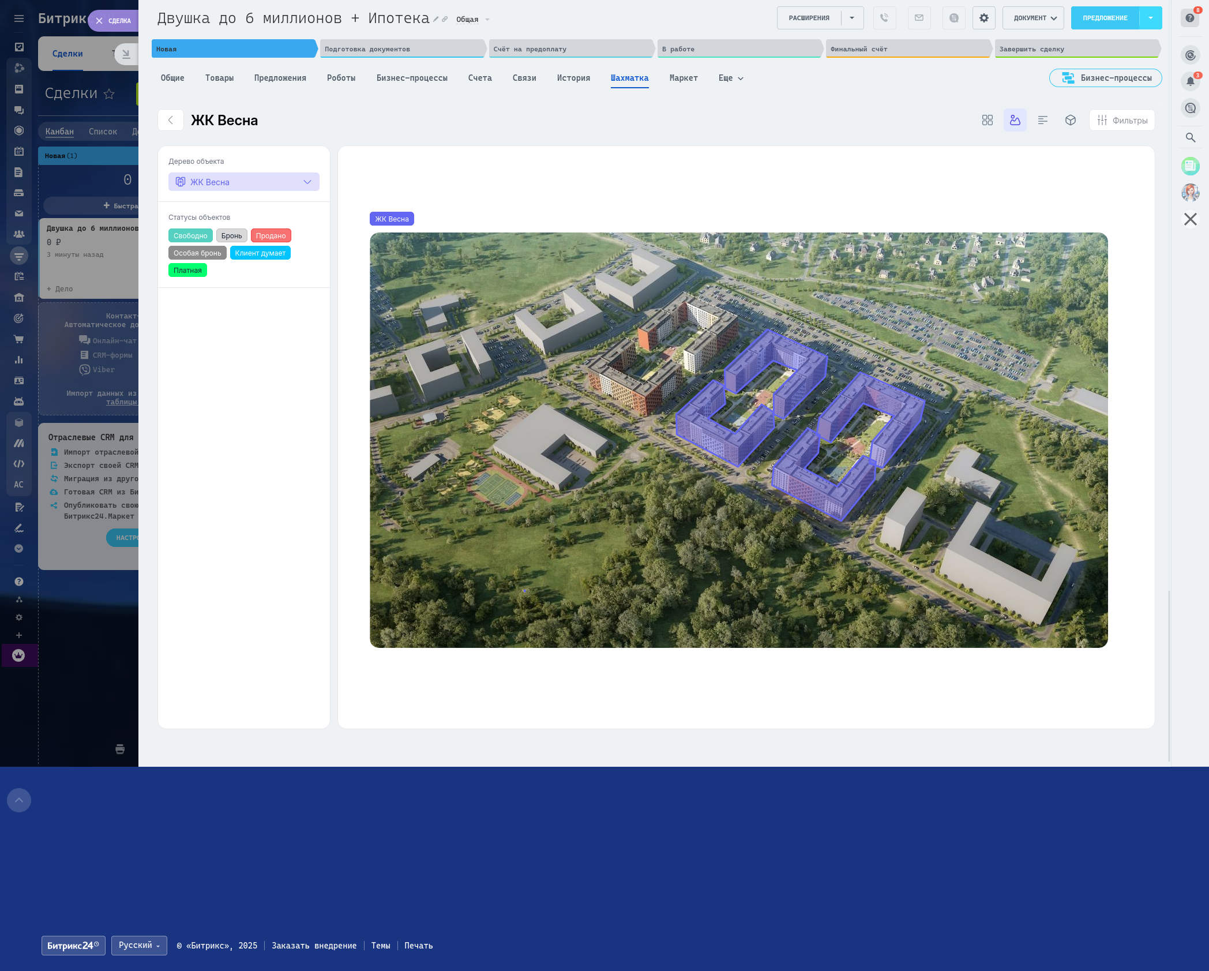Toggle the Свободно status filter
The width and height of the screenshot is (1209, 971).
(190, 235)
